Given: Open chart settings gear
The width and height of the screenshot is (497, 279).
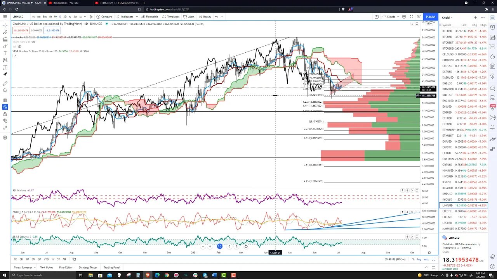Looking at the screenshot, I should [x=404, y=17].
